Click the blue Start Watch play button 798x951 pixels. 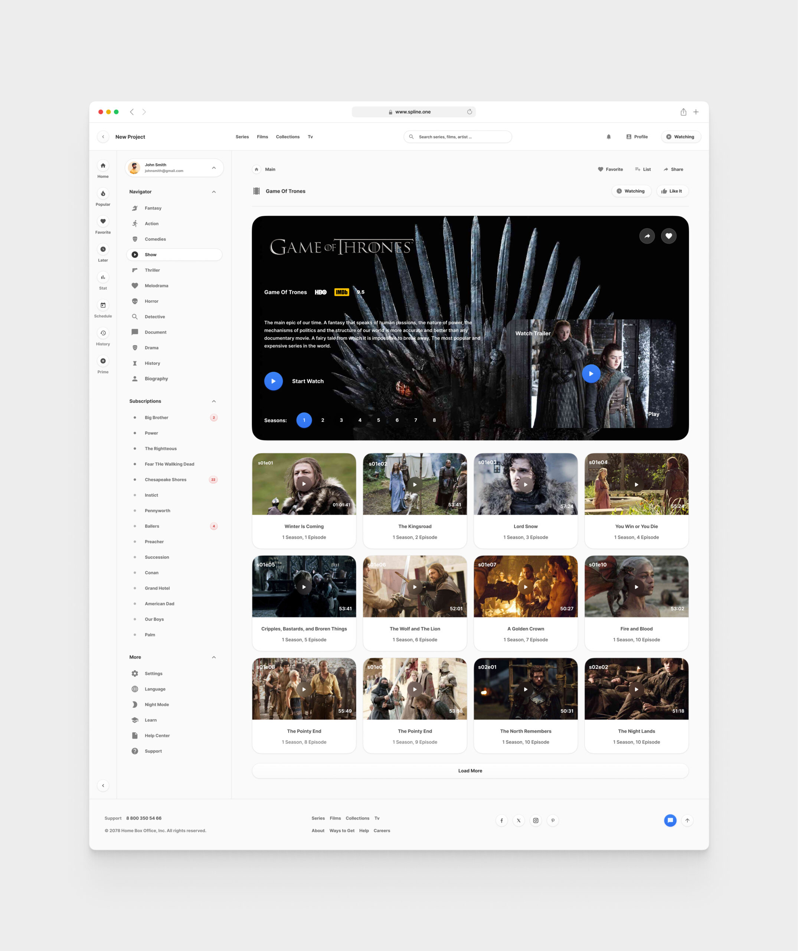point(273,381)
